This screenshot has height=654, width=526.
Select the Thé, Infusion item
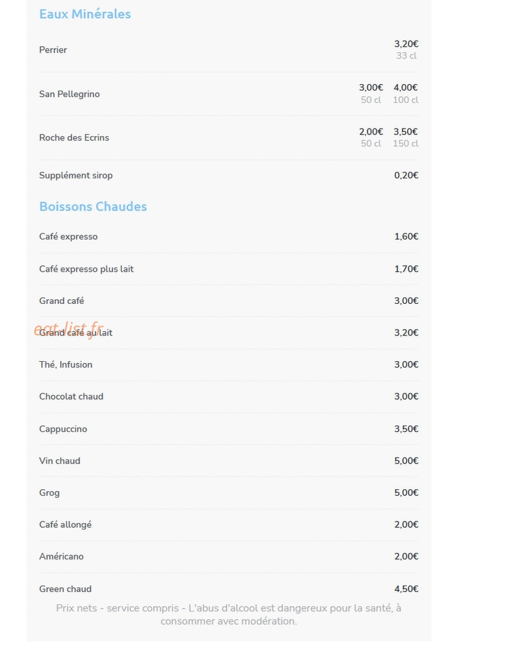229,365
